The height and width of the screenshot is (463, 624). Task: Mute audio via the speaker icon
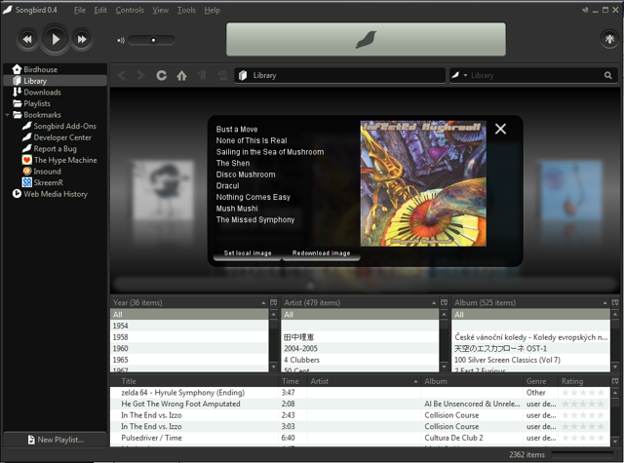121,40
